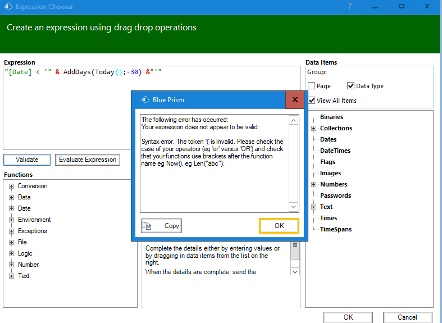Image resolution: width=442 pixels, height=323 pixels.
Task: Click the Evaluate Expression button
Action: tap(88, 160)
